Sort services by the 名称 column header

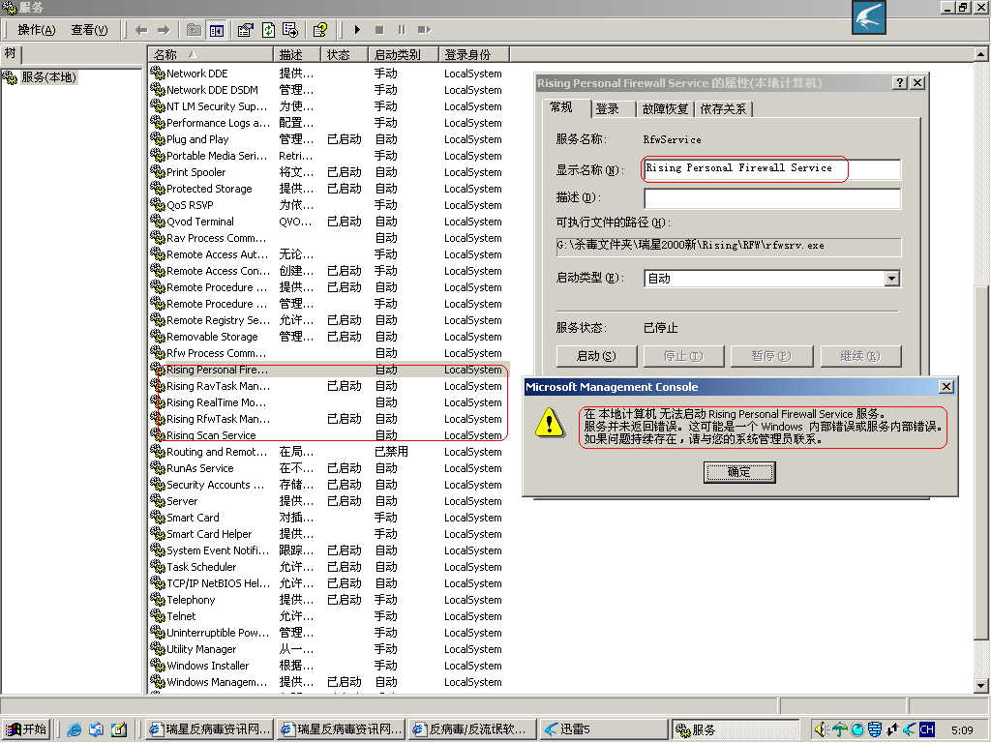[x=210, y=55]
